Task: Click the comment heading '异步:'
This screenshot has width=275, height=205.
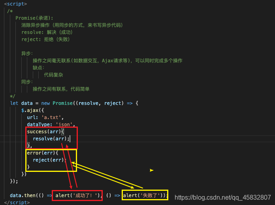Action: coord(27,53)
